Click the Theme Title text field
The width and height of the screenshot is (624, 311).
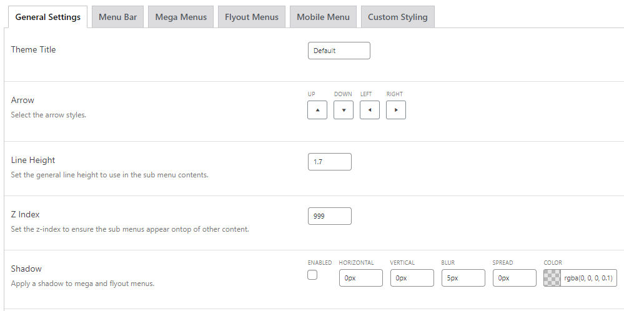(339, 51)
